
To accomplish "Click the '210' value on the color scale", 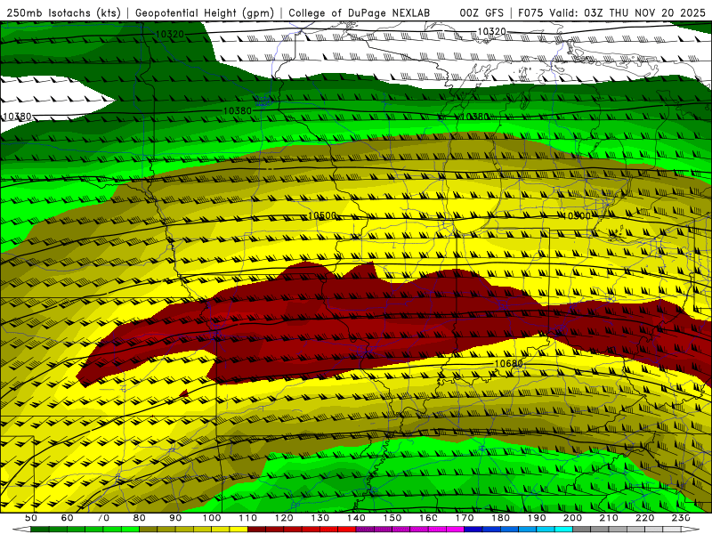I will (x=609, y=518).
